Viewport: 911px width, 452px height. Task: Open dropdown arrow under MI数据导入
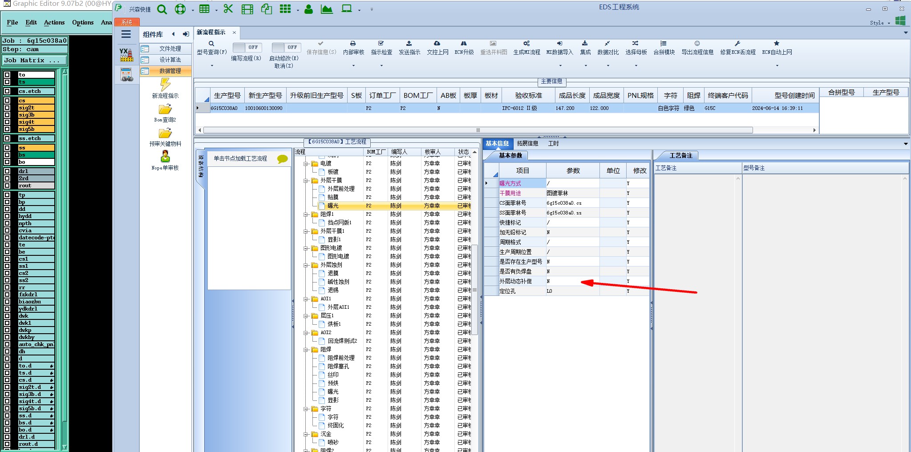(560, 66)
